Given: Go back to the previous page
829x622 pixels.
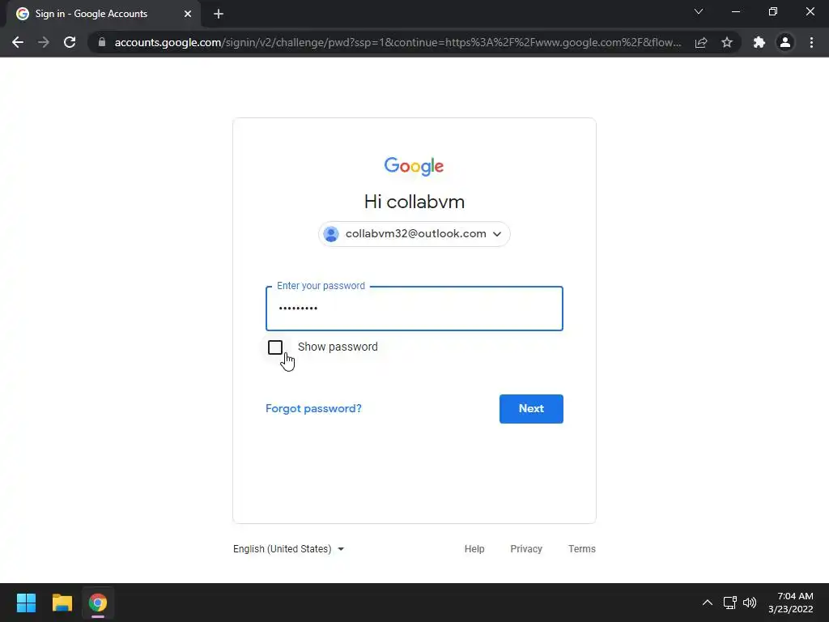Looking at the screenshot, I should tap(18, 42).
